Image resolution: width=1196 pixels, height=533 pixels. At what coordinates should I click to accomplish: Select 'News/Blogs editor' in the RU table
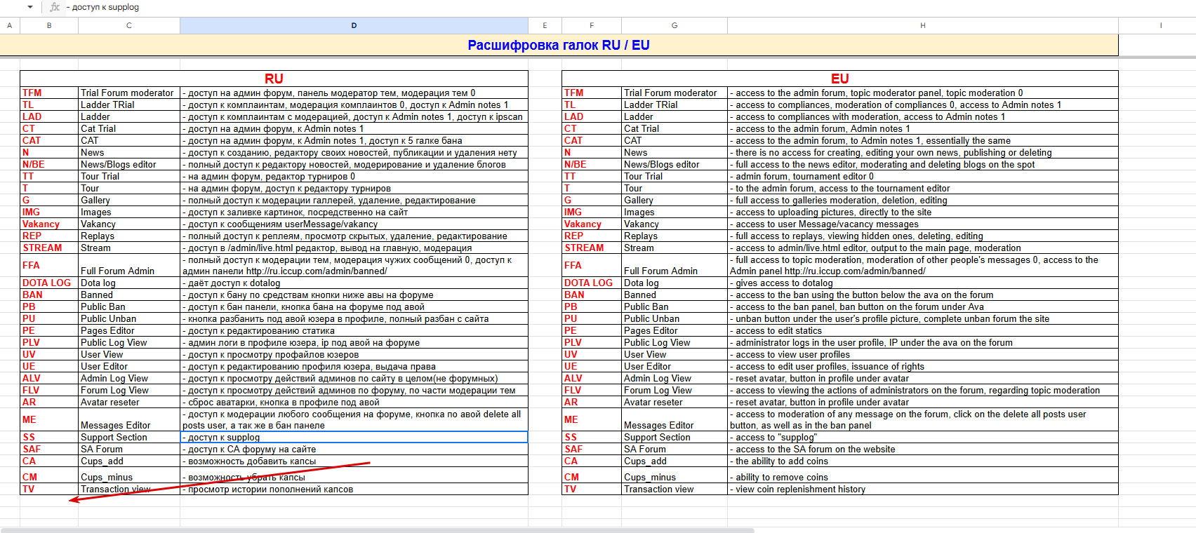tap(119, 164)
